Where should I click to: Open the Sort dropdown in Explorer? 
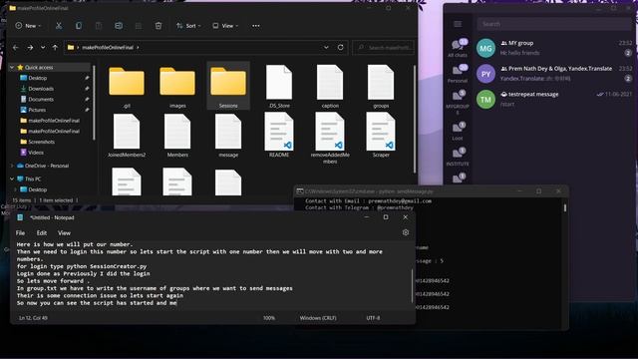188,26
